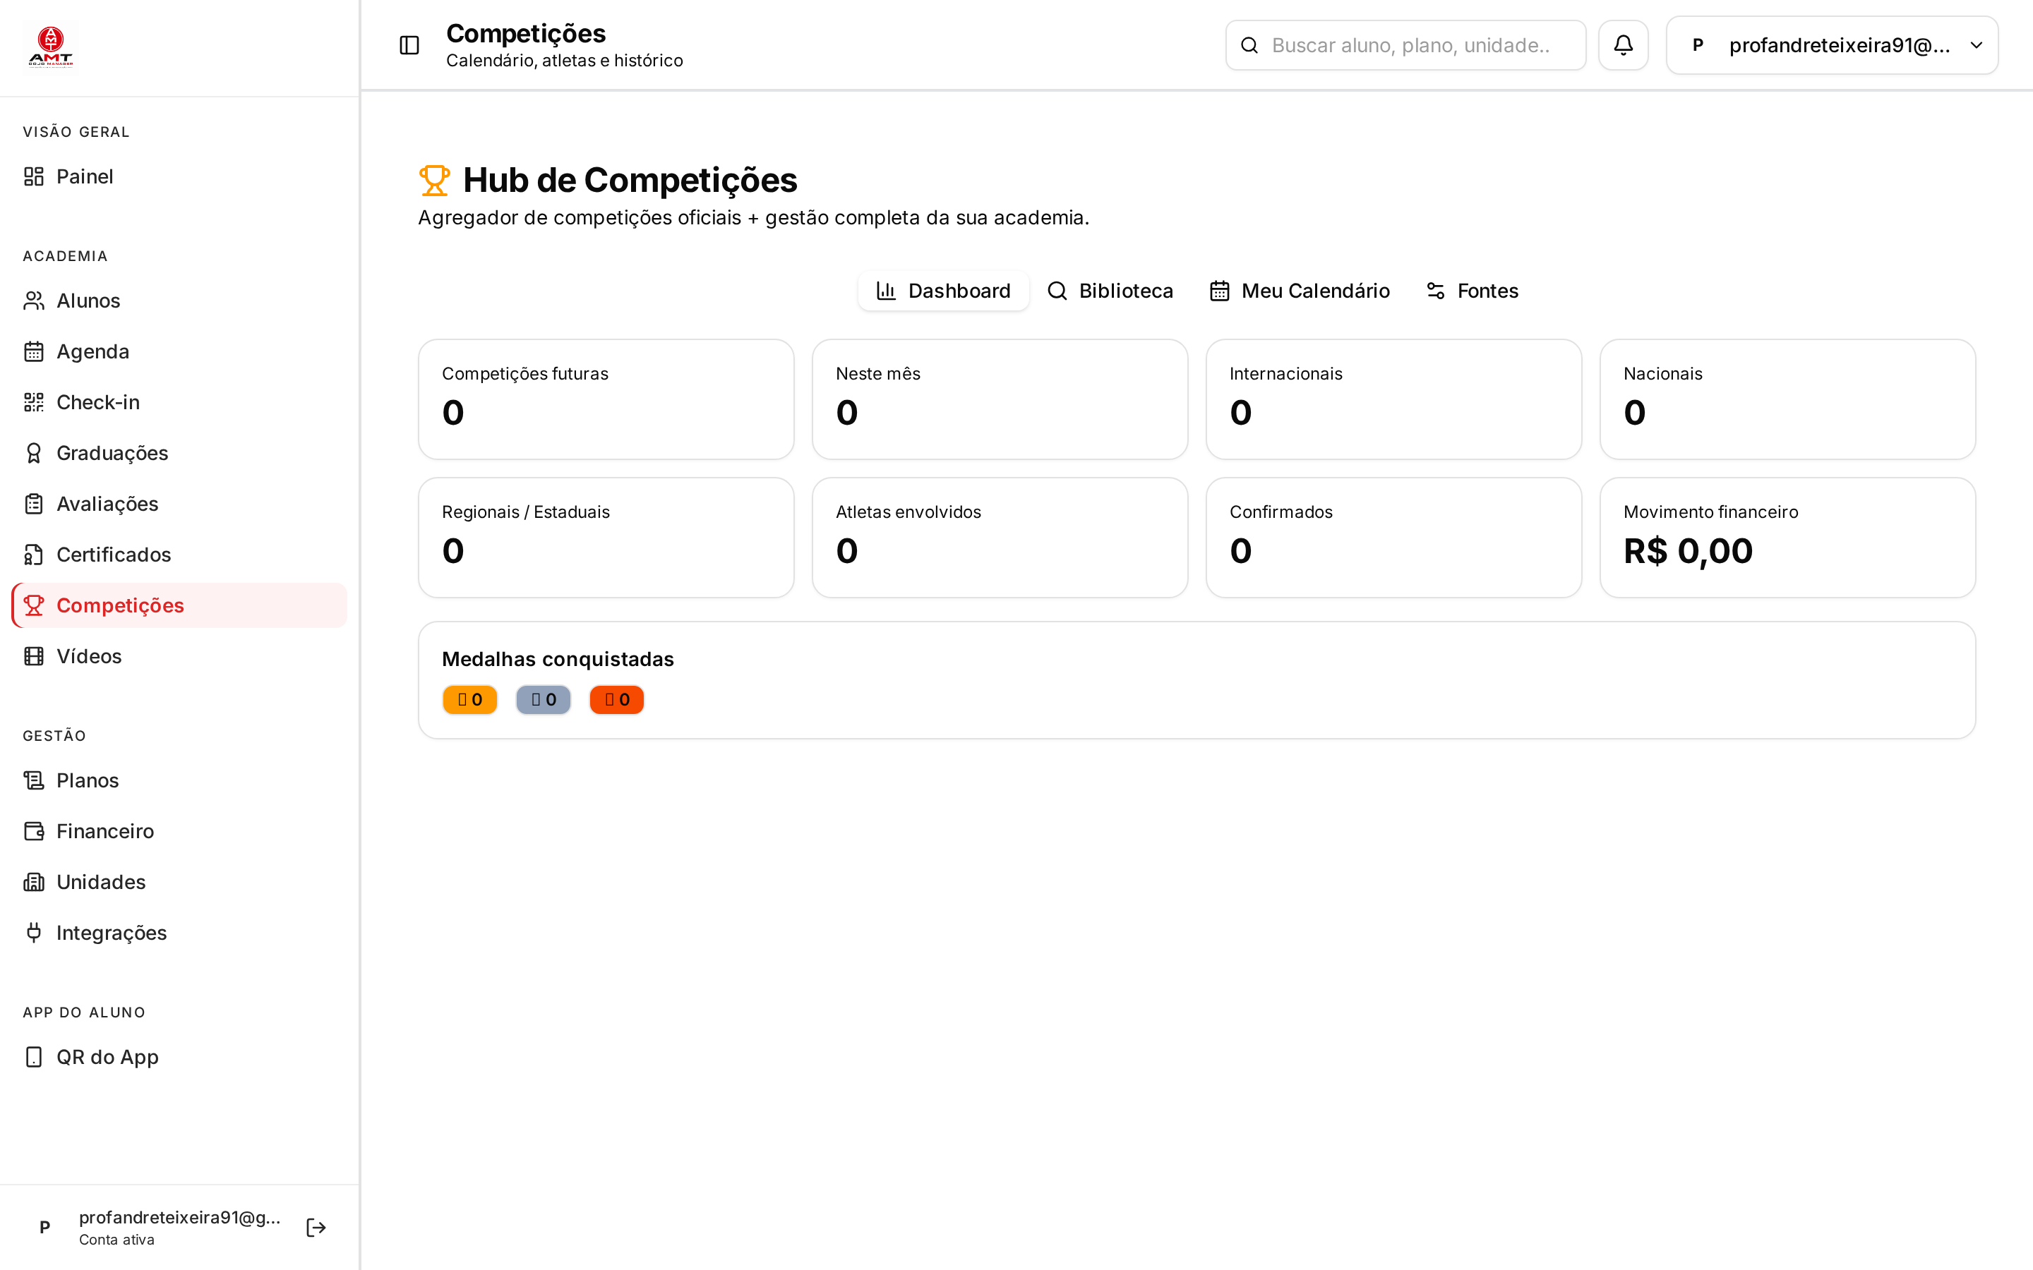Screen dimensions: 2033x1270
Task: Click the Avaliações clipboard icon
Action: tap(34, 504)
